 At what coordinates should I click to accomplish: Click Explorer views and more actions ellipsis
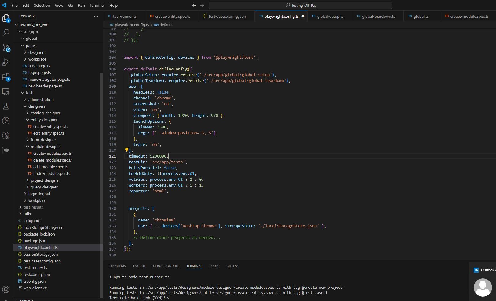[96, 16]
